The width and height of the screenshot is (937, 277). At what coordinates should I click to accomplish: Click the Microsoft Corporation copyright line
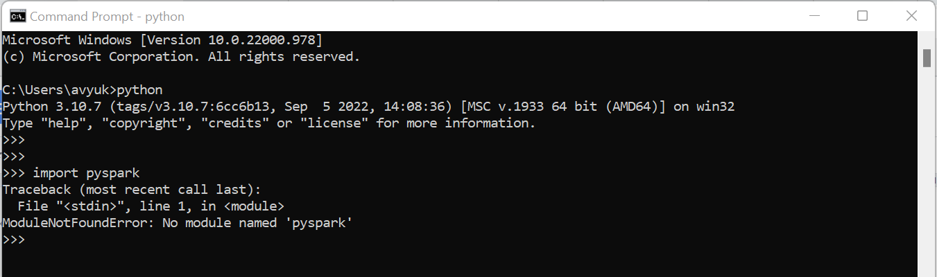(182, 57)
